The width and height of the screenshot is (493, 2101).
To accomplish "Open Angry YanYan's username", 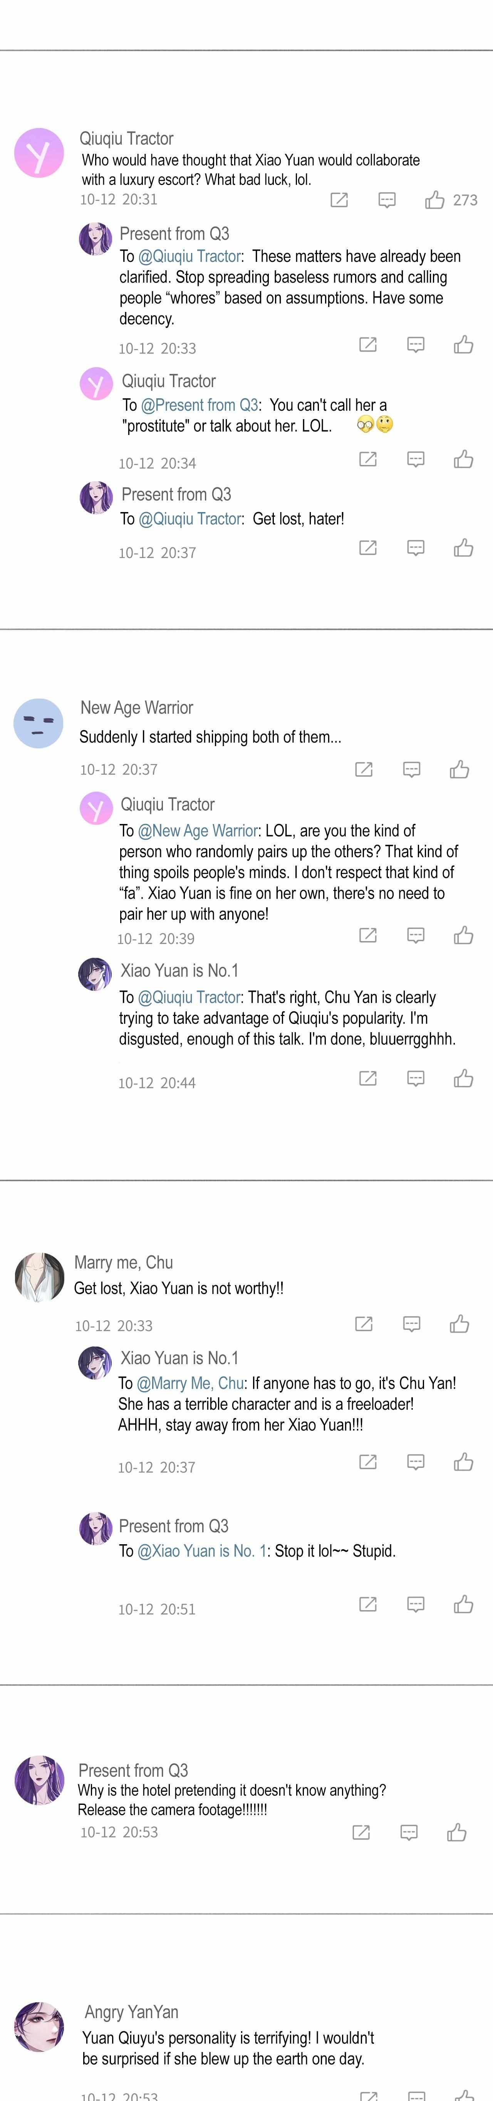I will click(x=131, y=2011).
